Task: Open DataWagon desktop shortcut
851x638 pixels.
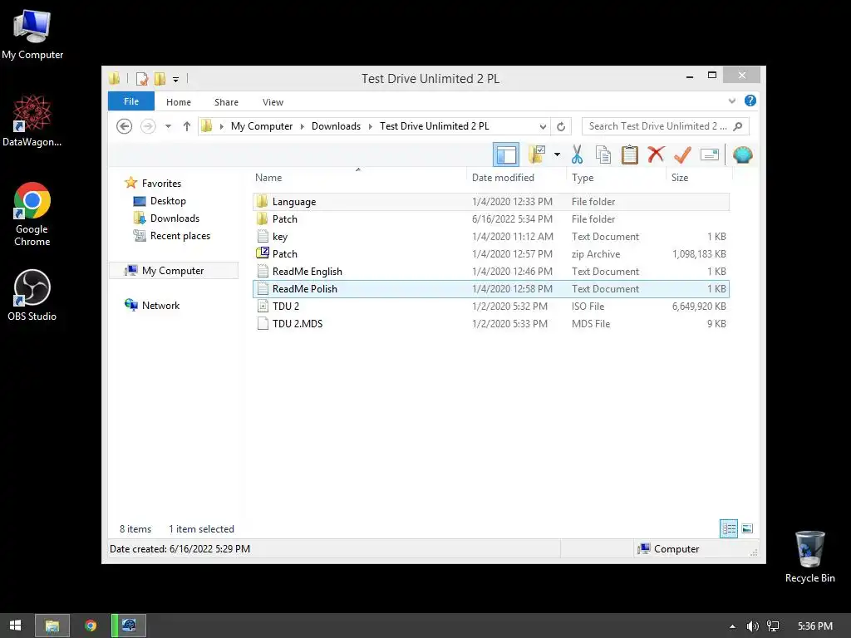Action: point(32,120)
